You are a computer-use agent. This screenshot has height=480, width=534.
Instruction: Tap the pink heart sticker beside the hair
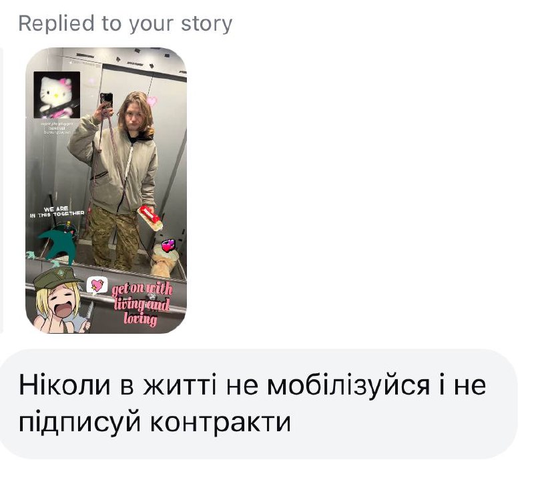(x=152, y=101)
